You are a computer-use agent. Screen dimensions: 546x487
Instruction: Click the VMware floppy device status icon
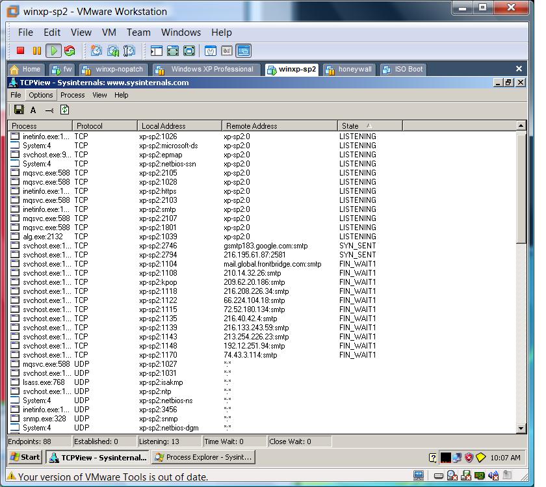(x=466, y=475)
